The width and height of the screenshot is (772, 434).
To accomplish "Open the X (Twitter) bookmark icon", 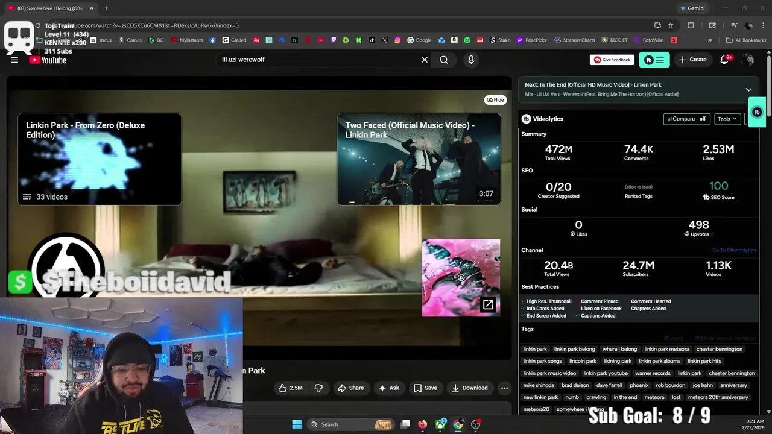I will pyautogui.click(x=385, y=40).
